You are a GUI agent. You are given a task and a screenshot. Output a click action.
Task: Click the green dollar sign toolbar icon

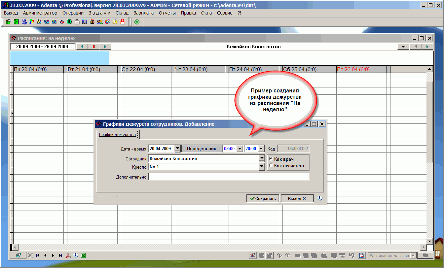(x=69, y=22)
